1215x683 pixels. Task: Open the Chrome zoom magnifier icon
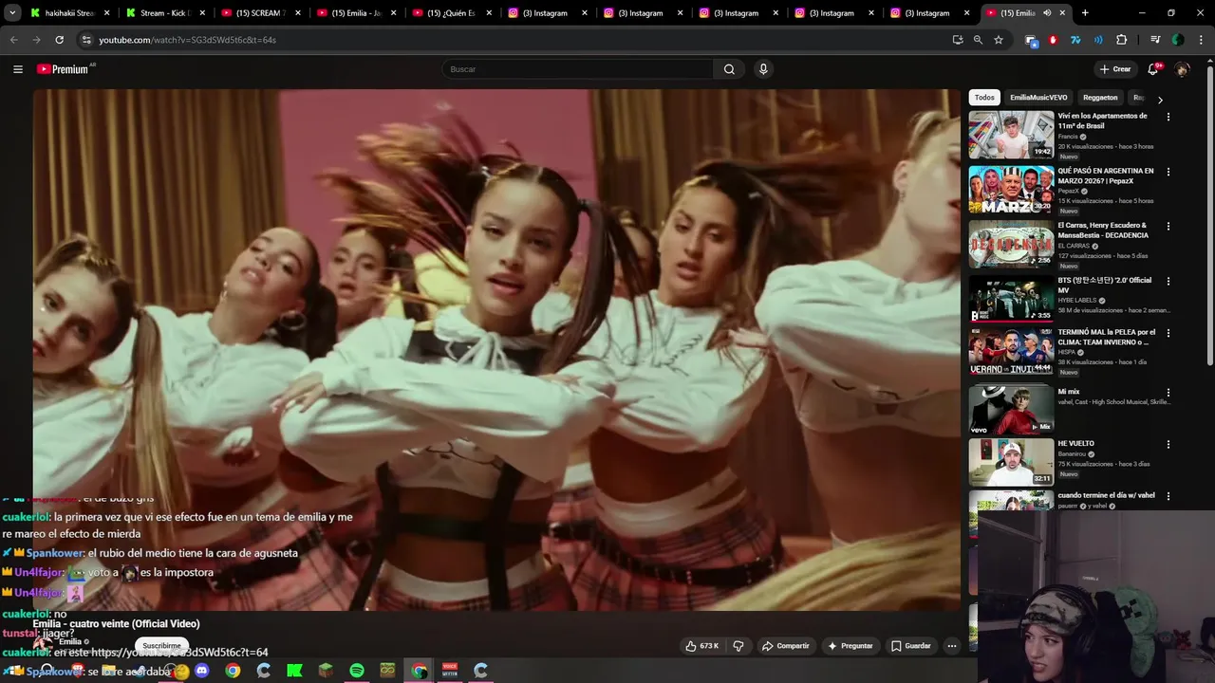[978, 40]
